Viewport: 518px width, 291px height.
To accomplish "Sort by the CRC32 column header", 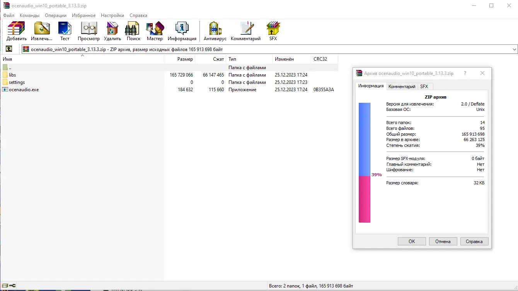I will tap(324, 59).
